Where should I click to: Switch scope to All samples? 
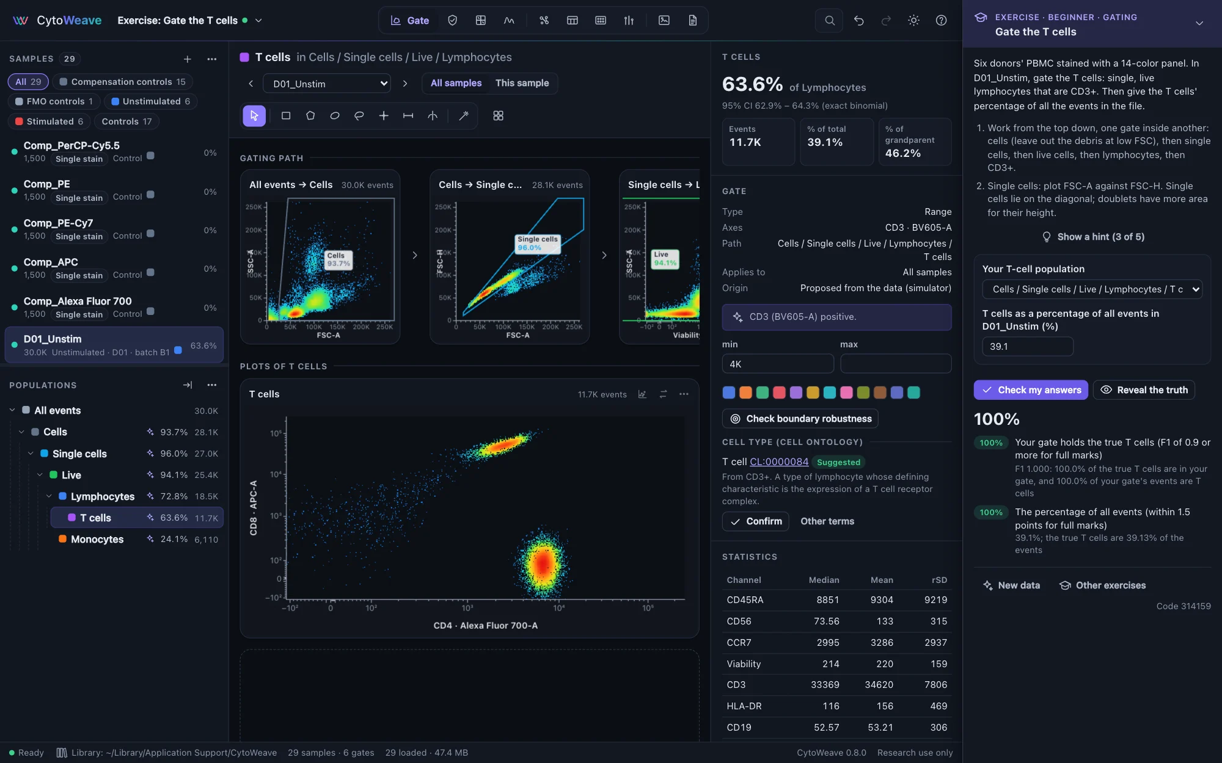[456, 83]
